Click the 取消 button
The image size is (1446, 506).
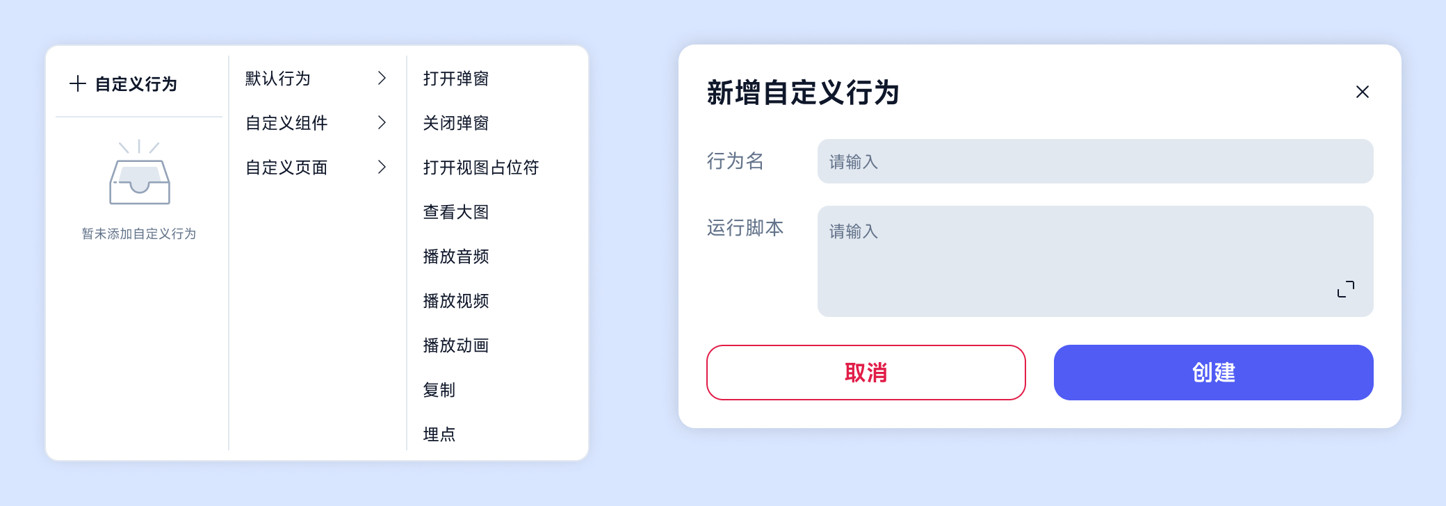point(866,373)
